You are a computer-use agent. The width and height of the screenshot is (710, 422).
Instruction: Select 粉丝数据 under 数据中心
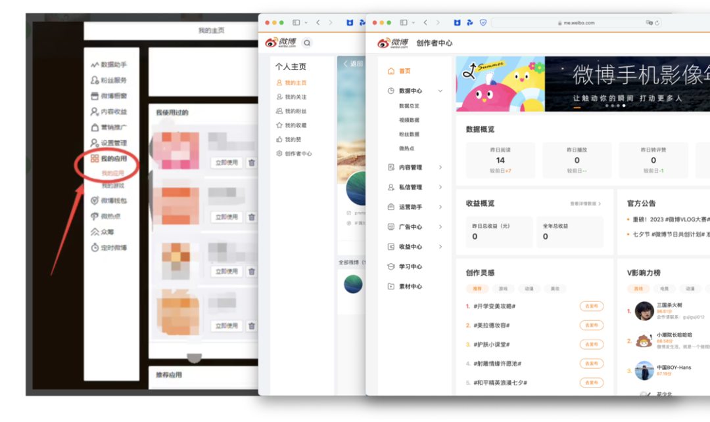click(409, 134)
